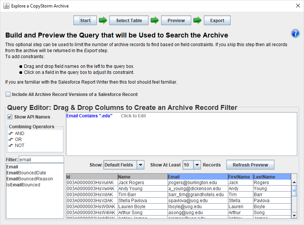
Task: Click the Email column header
Action: click(198, 177)
